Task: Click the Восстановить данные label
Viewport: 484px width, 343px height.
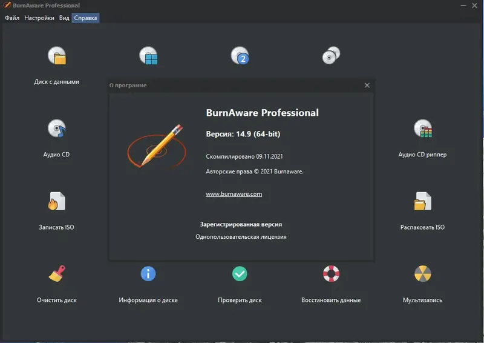Action: tap(331, 300)
